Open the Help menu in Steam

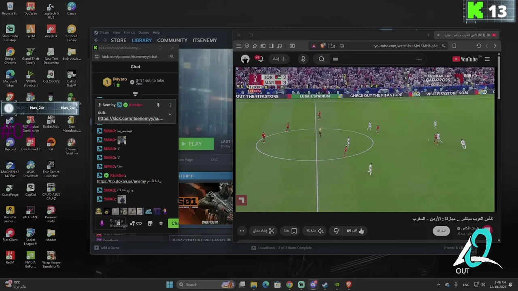(x=156, y=32)
